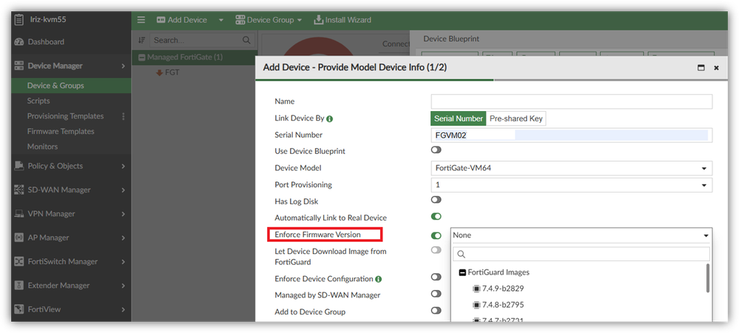
Task: Select the Pre-shared Key option
Action: [x=516, y=118]
